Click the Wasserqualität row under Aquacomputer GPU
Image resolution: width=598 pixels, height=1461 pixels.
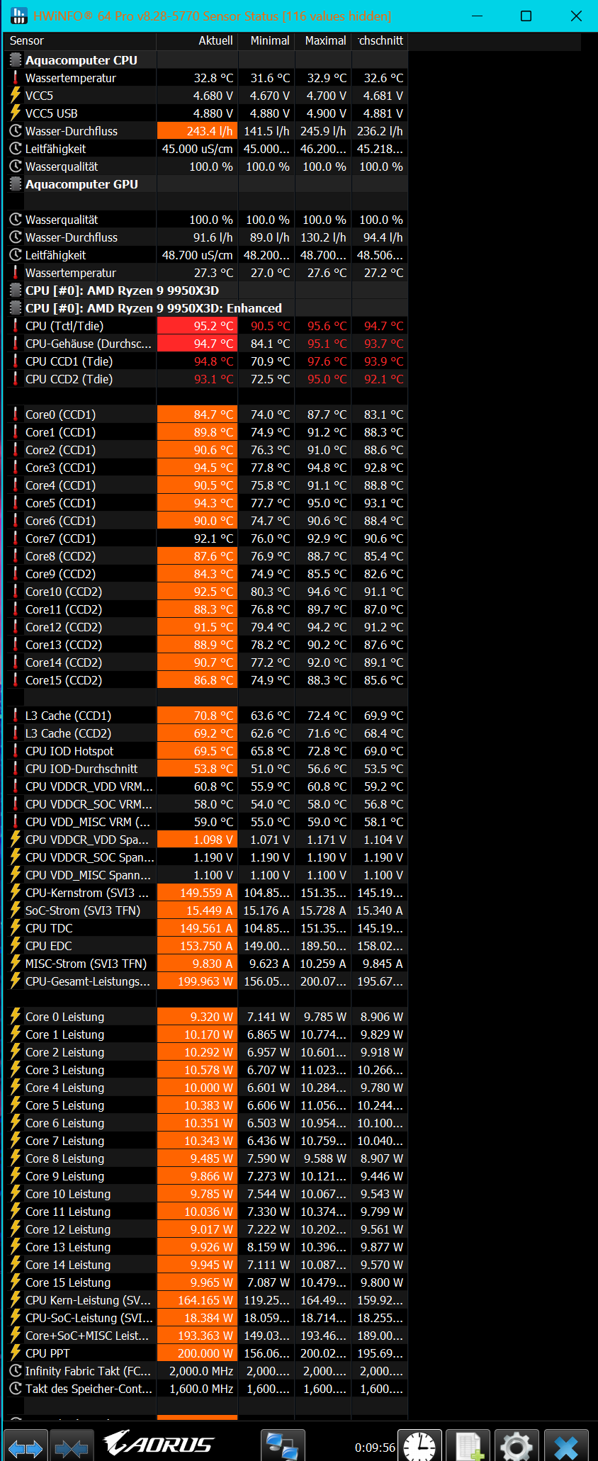206,220
